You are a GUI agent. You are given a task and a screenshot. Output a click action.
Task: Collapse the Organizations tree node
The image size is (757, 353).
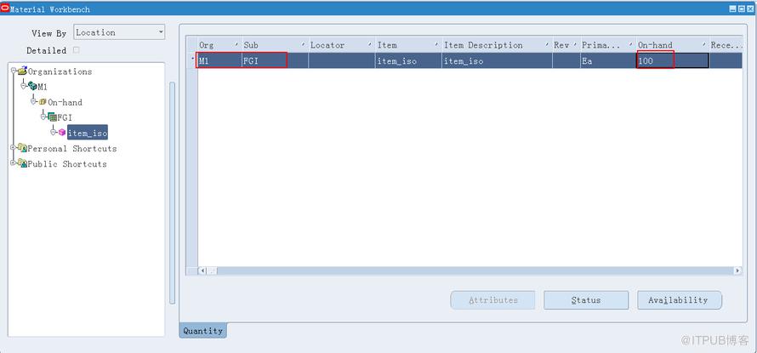[x=14, y=71]
